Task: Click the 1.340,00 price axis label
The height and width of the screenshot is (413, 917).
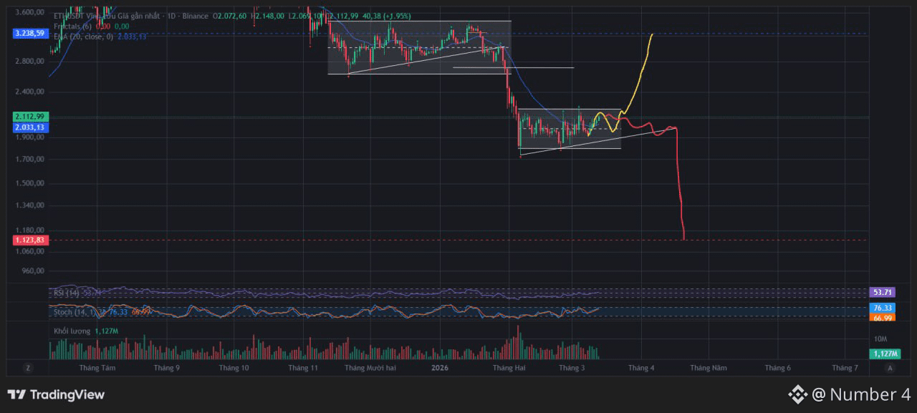Action: tap(29, 205)
